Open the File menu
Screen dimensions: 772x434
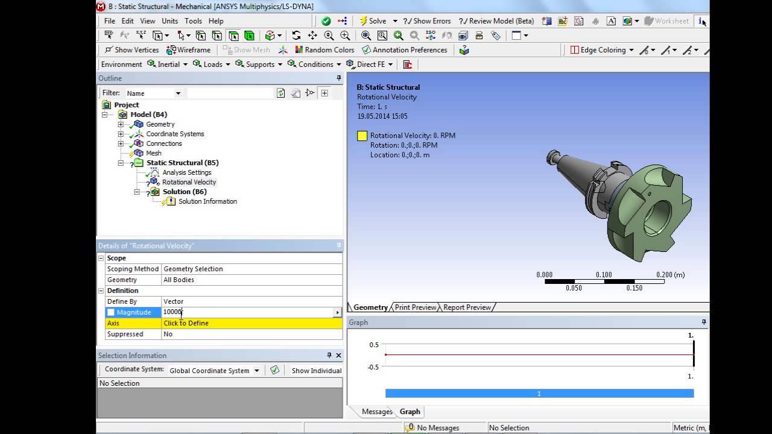coord(109,21)
